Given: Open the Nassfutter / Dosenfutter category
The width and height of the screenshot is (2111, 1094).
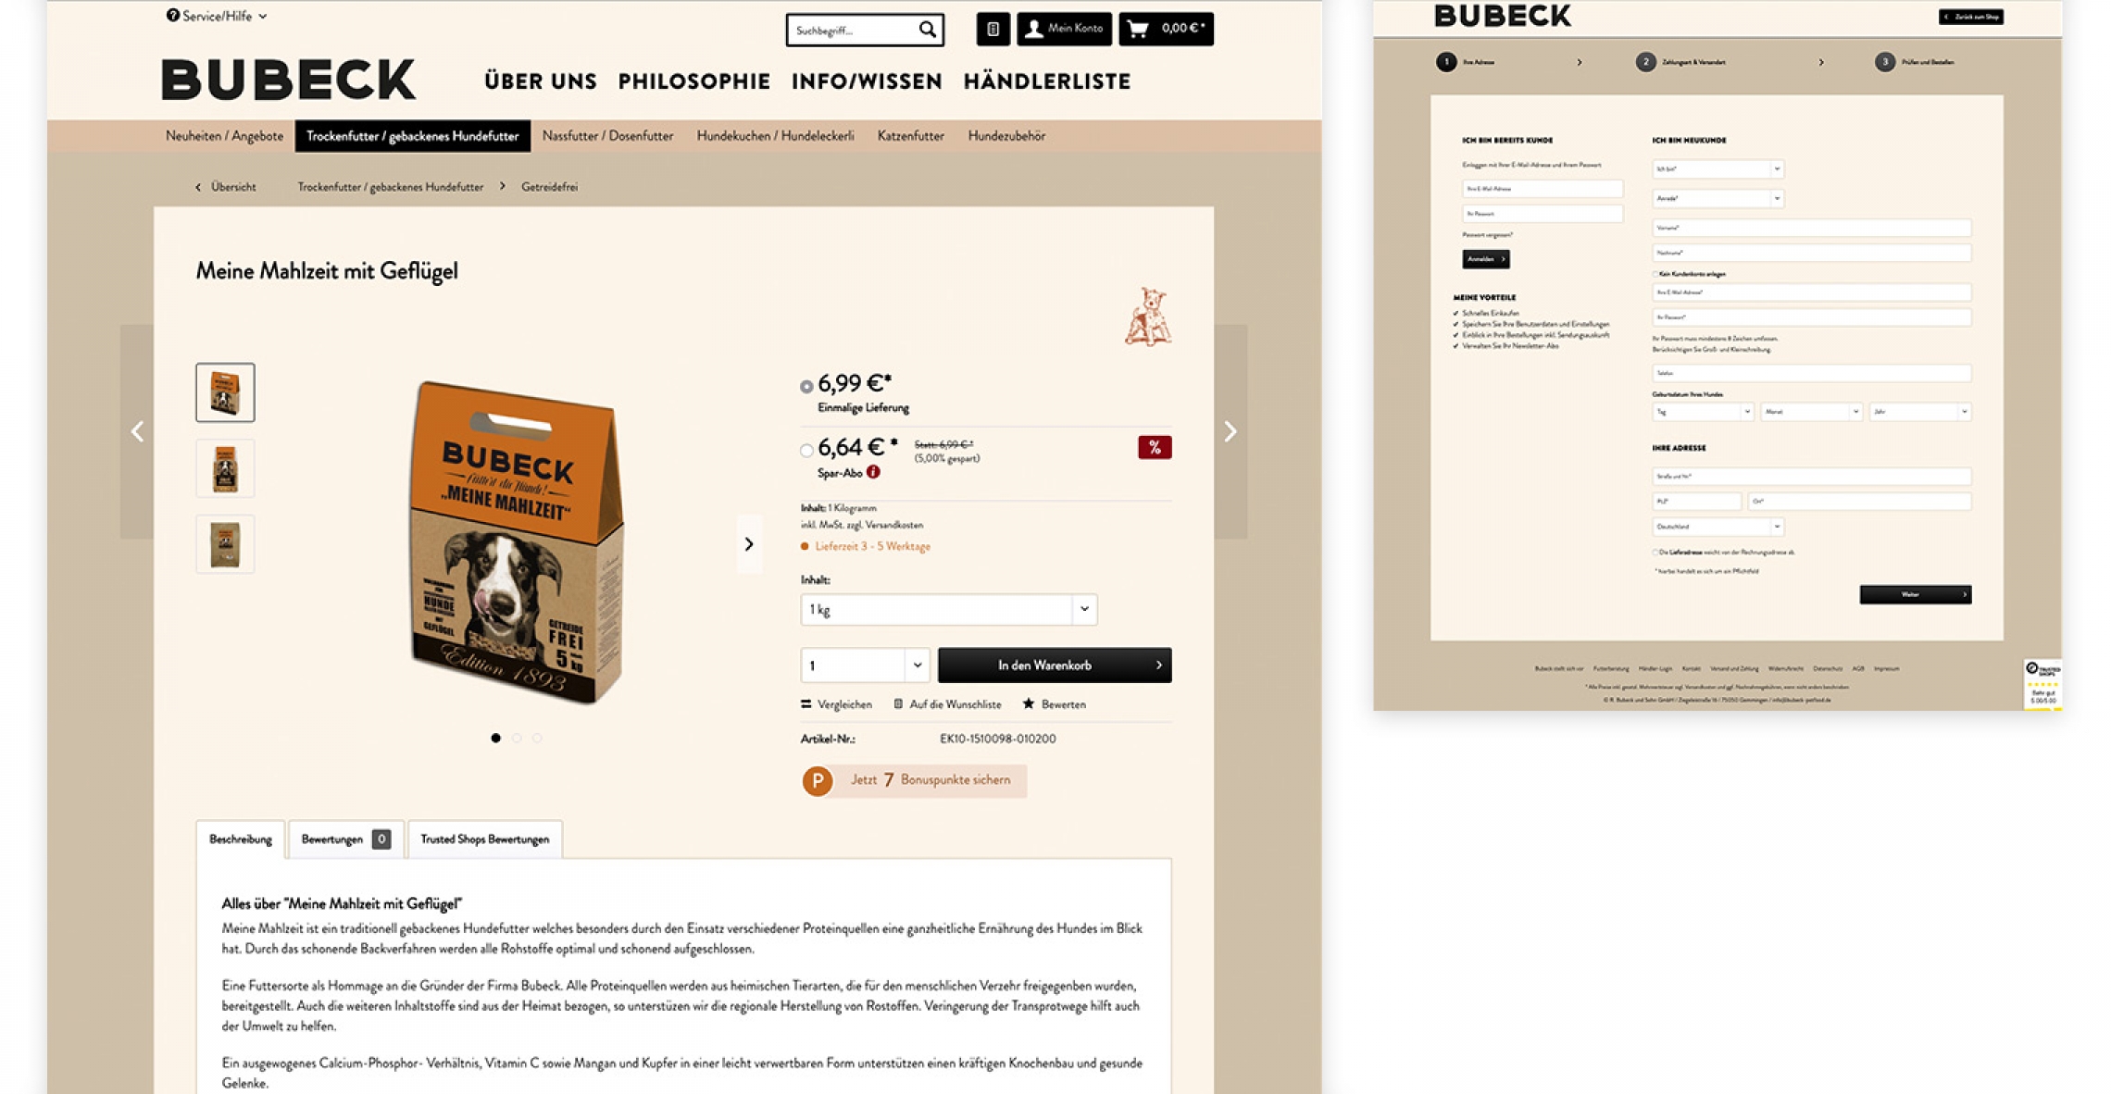Looking at the screenshot, I should pos(607,136).
